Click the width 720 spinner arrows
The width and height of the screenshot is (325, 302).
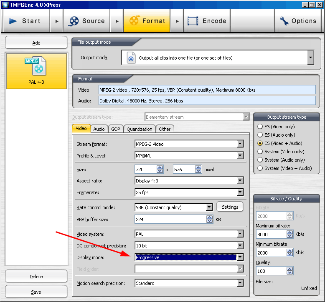[160, 169]
